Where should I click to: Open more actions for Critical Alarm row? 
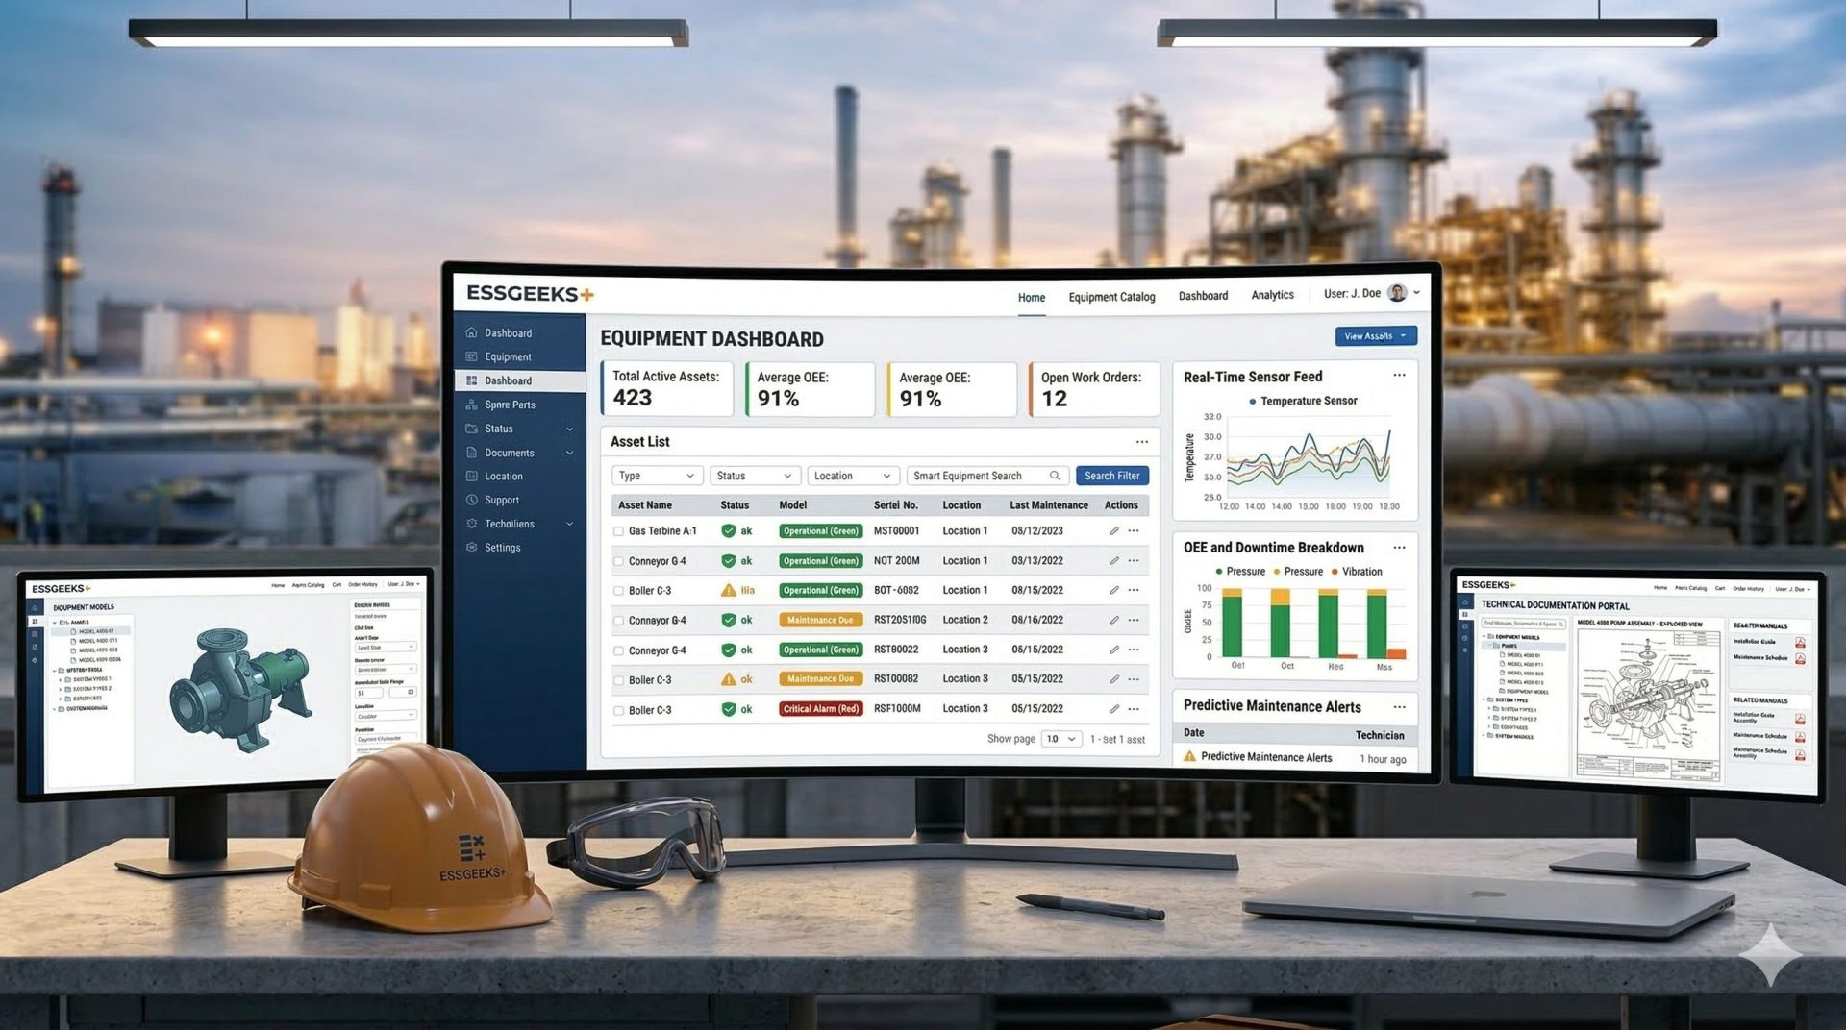pyautogui.click(x=1135, y=709)
